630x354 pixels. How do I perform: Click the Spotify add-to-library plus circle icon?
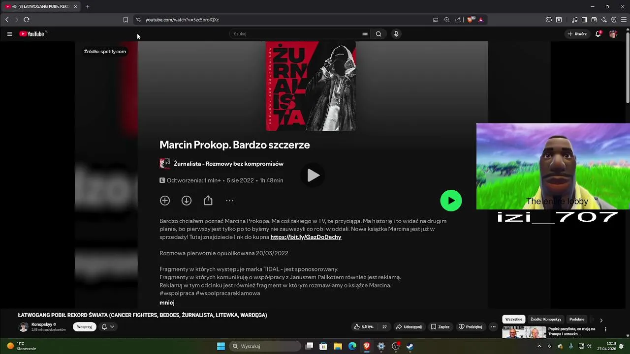click(165, 201)
